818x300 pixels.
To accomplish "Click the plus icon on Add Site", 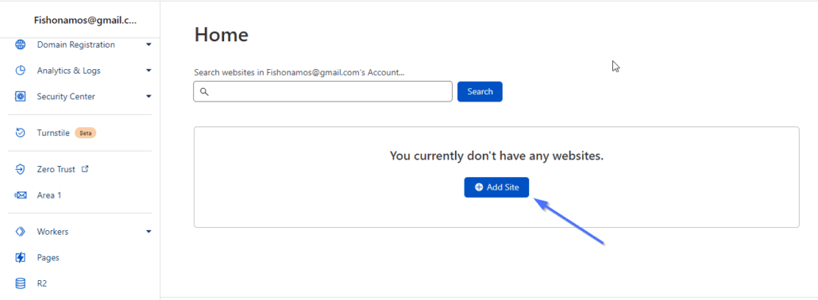I will [x=478, y=187].
